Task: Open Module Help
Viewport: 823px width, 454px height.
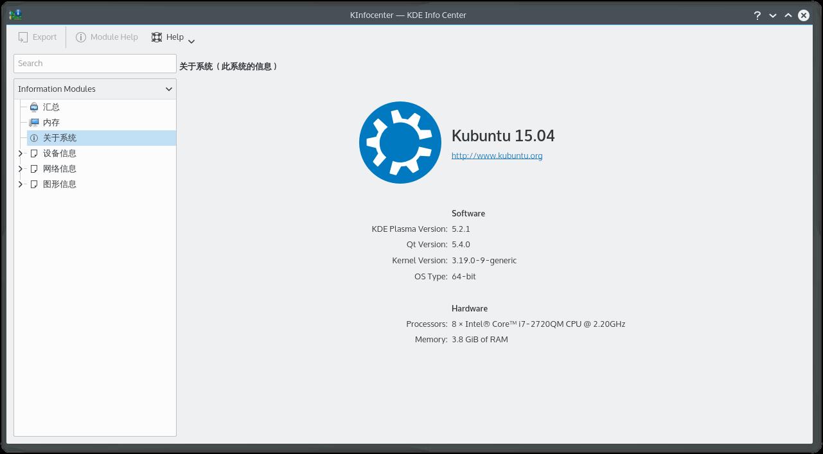Action: tap(107, 37)
